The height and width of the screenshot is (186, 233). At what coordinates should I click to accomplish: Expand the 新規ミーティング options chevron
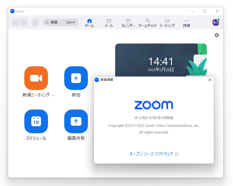(53, 95)
